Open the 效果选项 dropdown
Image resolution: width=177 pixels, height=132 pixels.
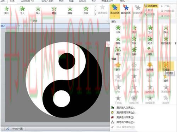click(x=103, y=10)
